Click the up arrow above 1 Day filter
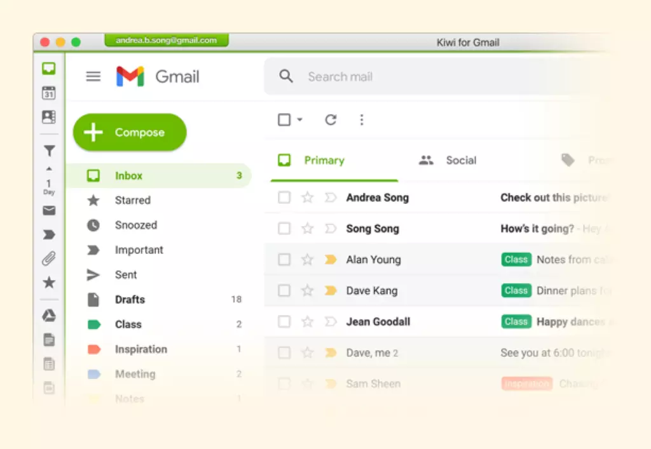This screenshot has width=651, height=449. point(49,169)
